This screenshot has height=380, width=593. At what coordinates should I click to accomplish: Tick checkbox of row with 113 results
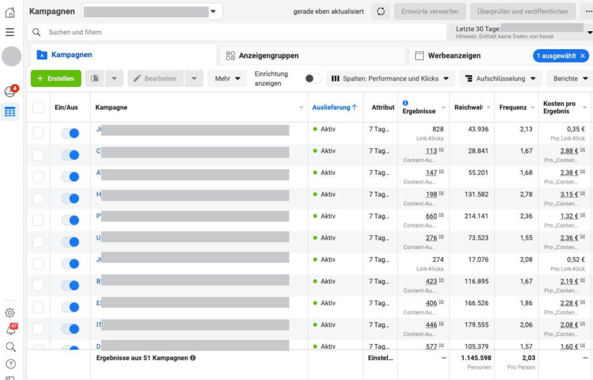38,155
